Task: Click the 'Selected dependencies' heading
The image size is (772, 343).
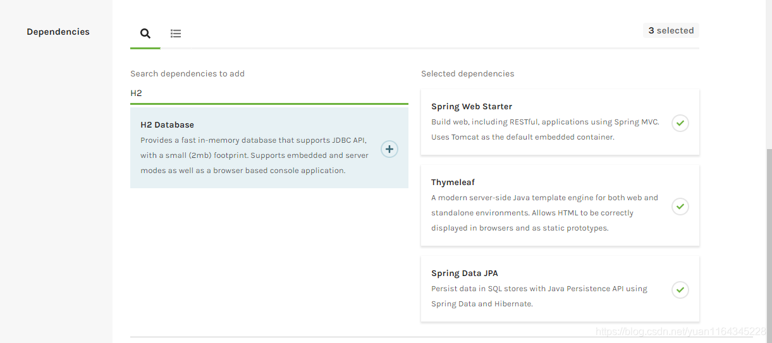Action: pyautogui.click(x=467, y=73)
